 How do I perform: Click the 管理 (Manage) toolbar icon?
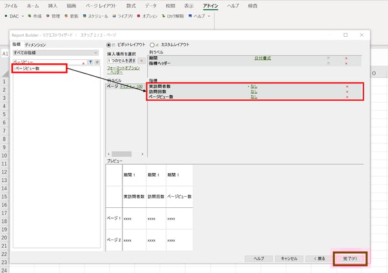tap(53, 16)
